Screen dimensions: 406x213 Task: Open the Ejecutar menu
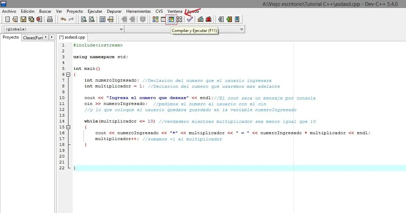(95, 11)
